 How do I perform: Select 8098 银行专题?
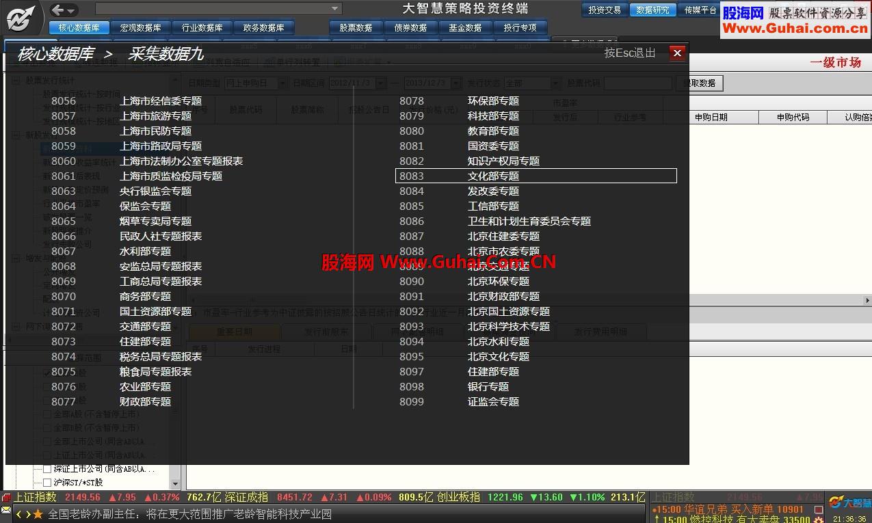point(454,386)
